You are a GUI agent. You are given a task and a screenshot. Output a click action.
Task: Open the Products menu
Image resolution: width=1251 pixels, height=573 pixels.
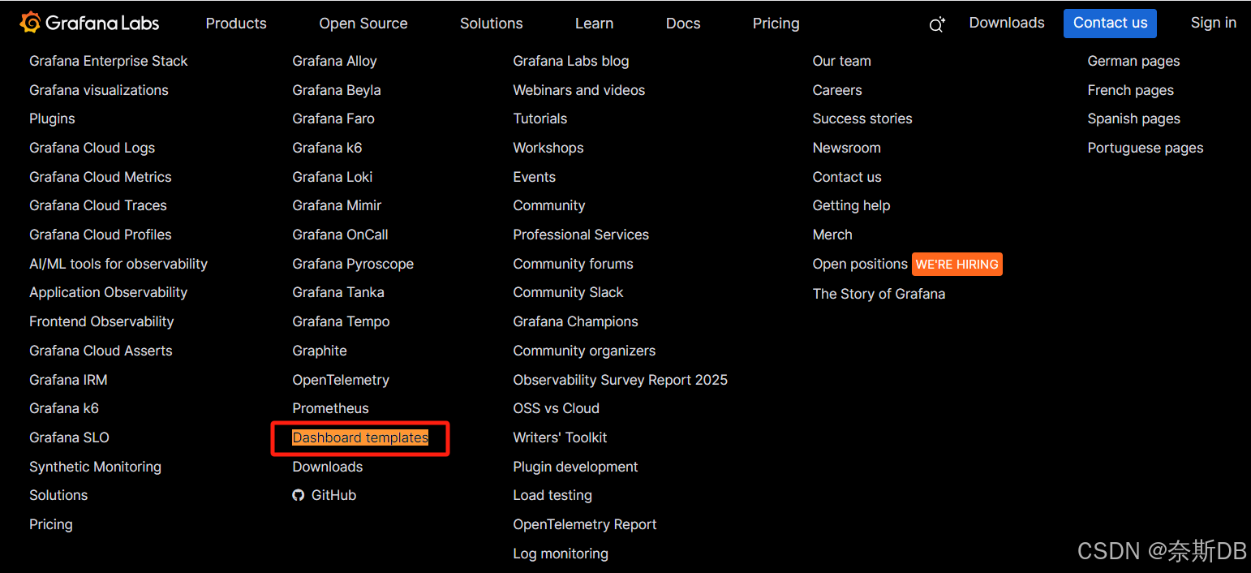point(236,24)
